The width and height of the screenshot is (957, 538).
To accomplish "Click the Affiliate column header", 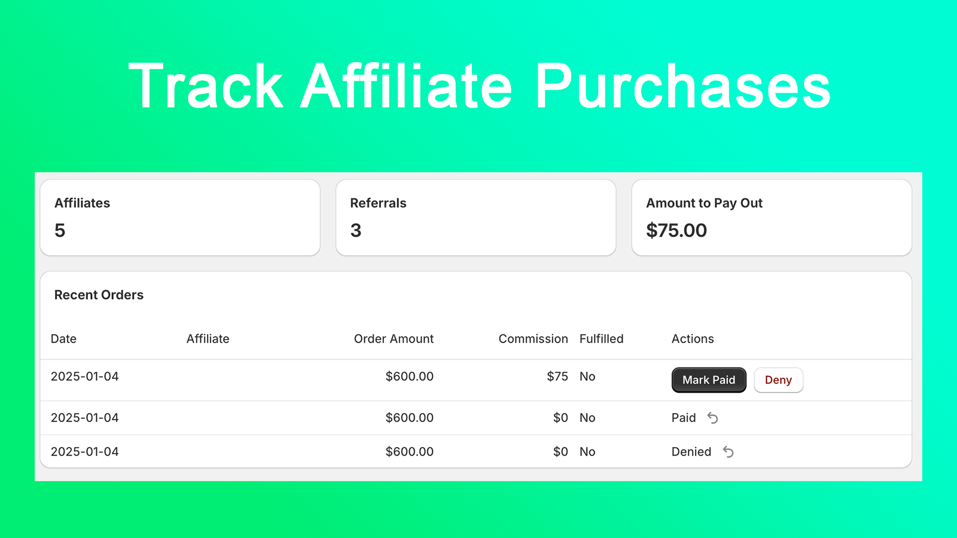I will tap(208, 339).
